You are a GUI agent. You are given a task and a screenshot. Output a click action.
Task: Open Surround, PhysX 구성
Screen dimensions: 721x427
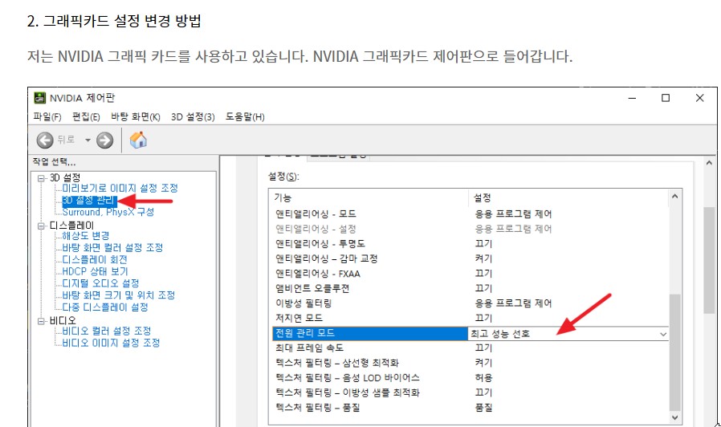click(108, 212)
